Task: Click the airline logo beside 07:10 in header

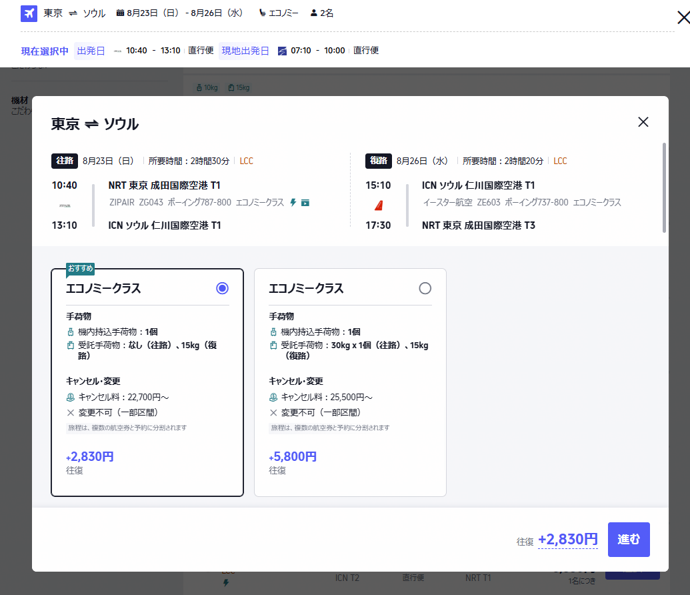Action: [x=282, y=51]
